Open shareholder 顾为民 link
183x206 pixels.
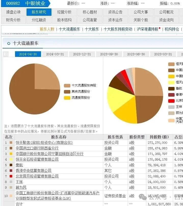coord(21,187)
